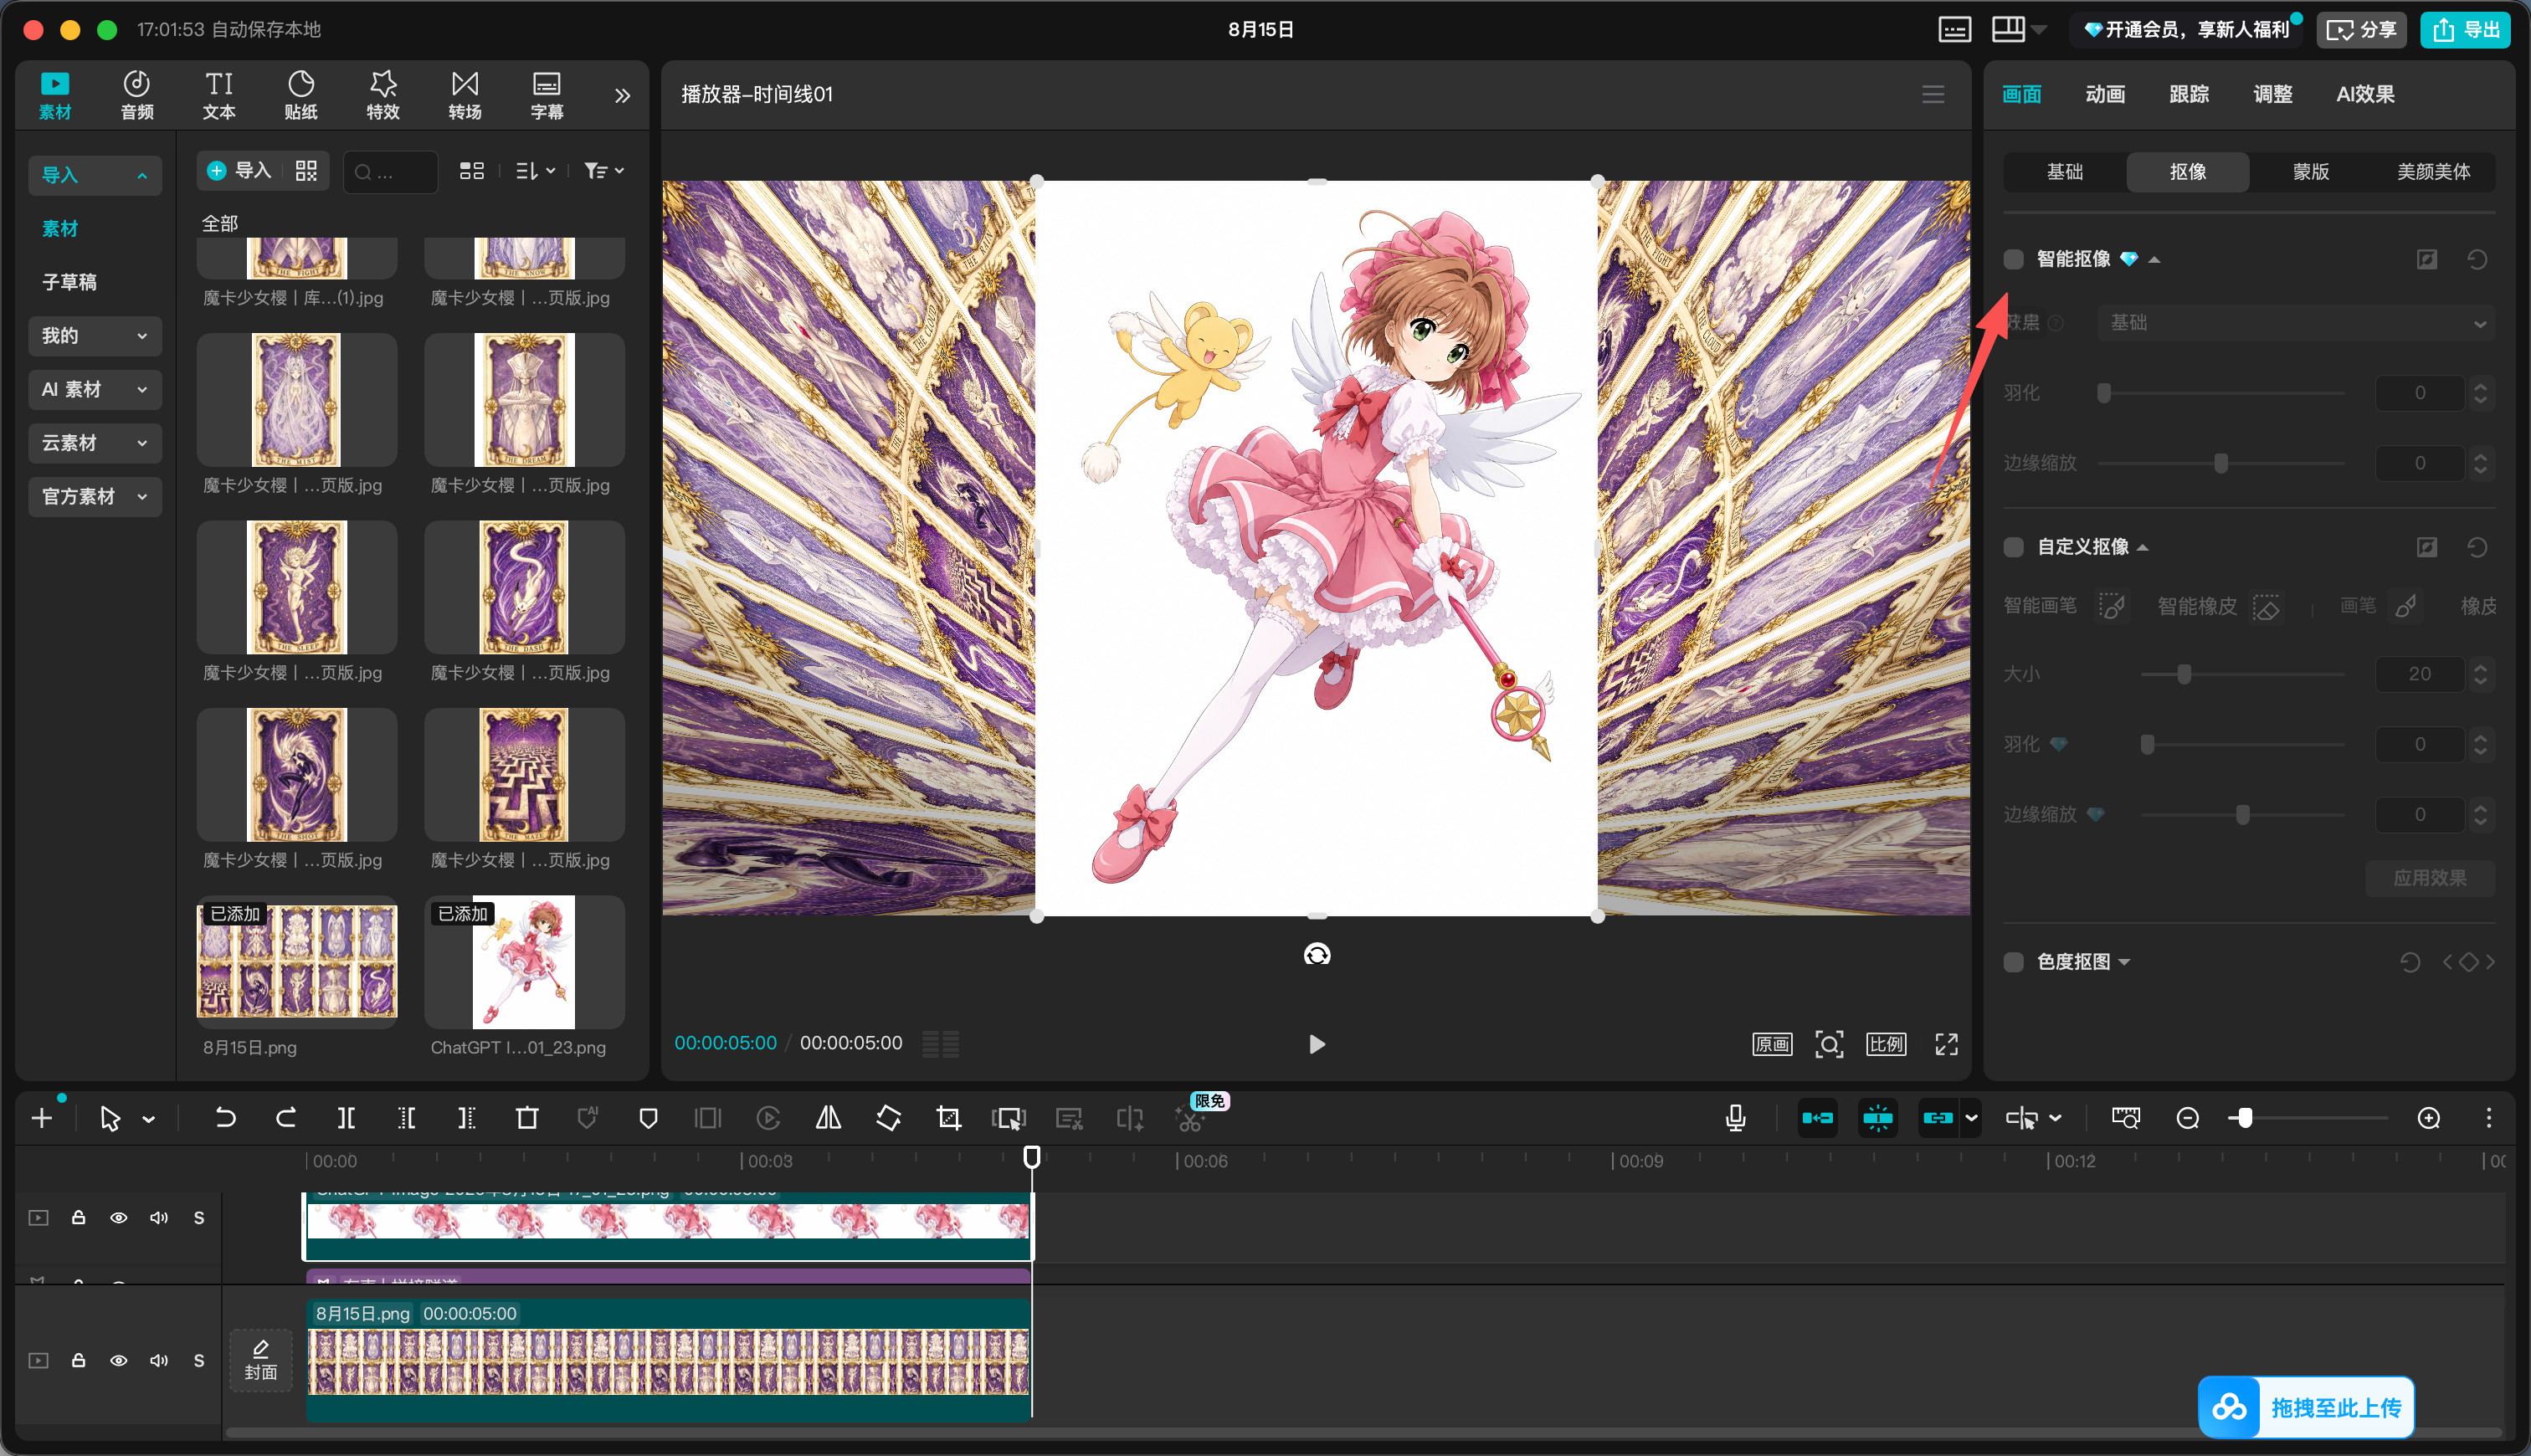Select the 蒙版 sub-tab
This screenshot has height=1456, width=2531.
pyautogui.click(x=2311, y=172)
